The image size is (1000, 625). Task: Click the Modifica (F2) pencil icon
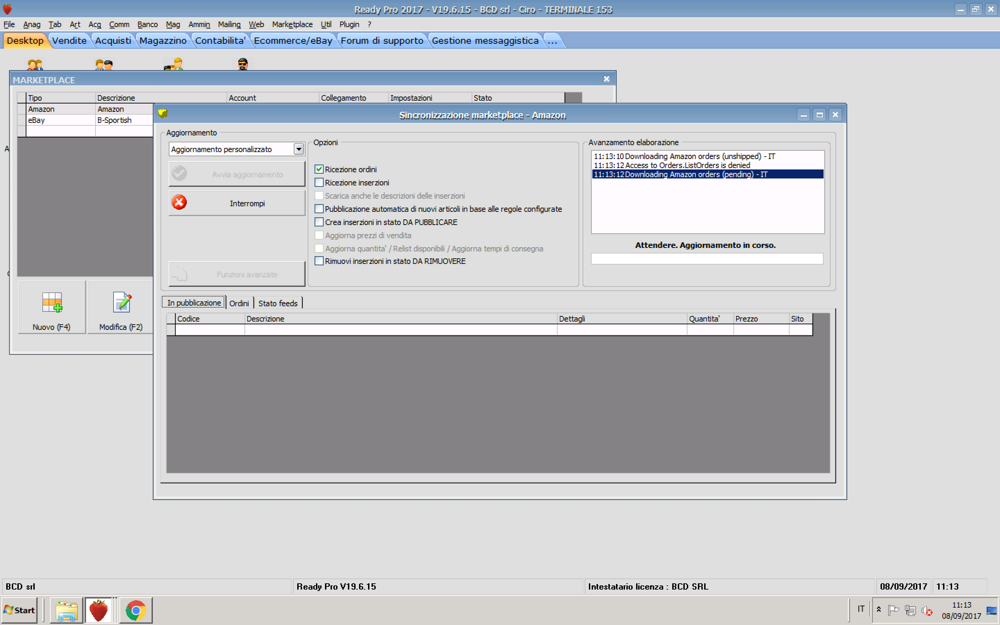point(122,302)
